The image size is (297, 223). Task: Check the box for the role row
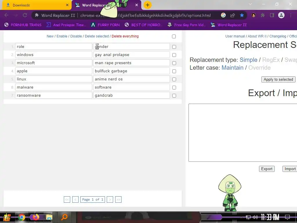click(x=174, y=47)
